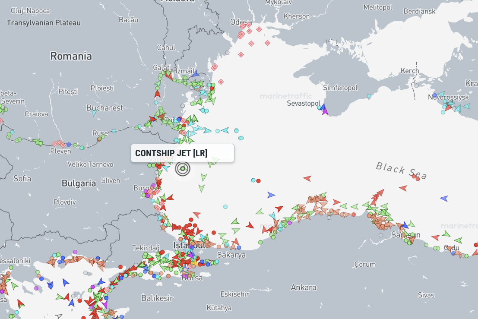Click the red arrow left of the Black Sea label's end
Screen dimensions: 478x319
(403, 188)
